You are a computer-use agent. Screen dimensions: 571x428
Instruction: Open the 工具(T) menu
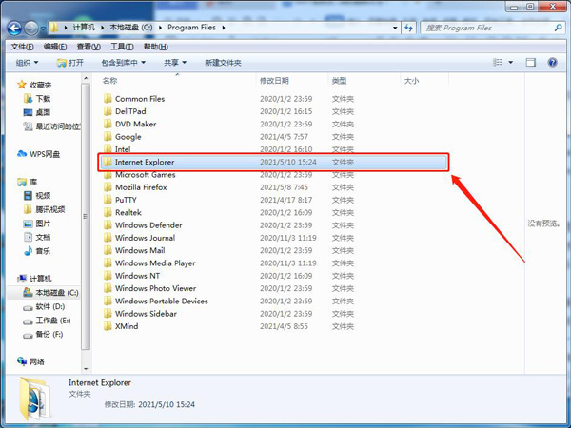click(x=122, y=47)
